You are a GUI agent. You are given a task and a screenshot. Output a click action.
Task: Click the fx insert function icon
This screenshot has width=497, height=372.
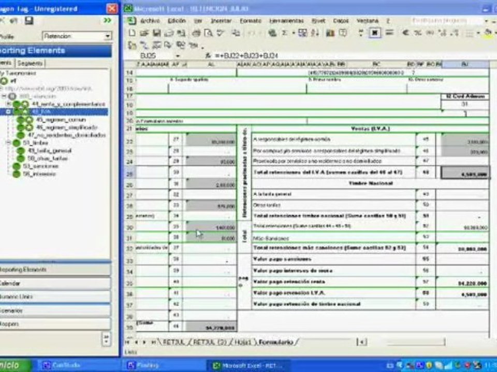(208, 56)
